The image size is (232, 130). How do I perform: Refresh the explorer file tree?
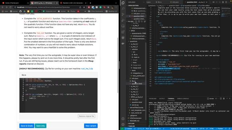142,22
